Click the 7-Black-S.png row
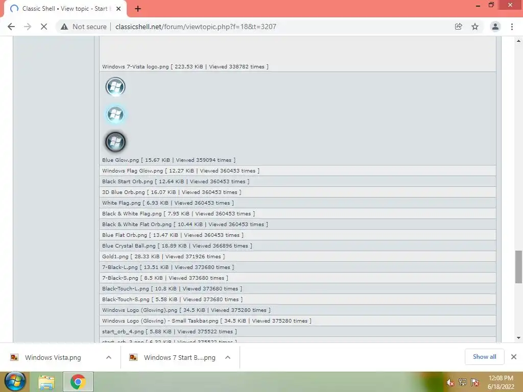Viewport: 523px width, 392px height. [x=298, y=278]
